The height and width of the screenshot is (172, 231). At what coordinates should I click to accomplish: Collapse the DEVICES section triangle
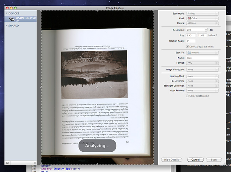[x=6, y=13]
